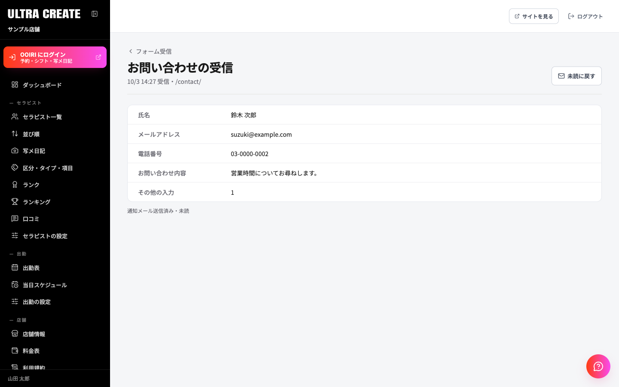Click the セラピストの設定 sliders icon
Screen dimensions: 619x387
tap(15, 236)
